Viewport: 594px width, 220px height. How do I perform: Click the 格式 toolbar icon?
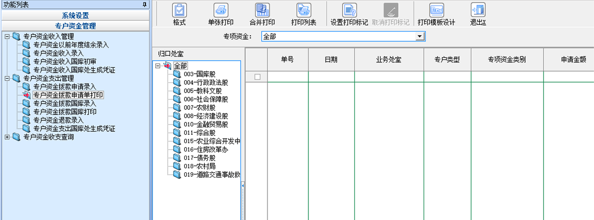pyautogui.click(x=179, y=10)
